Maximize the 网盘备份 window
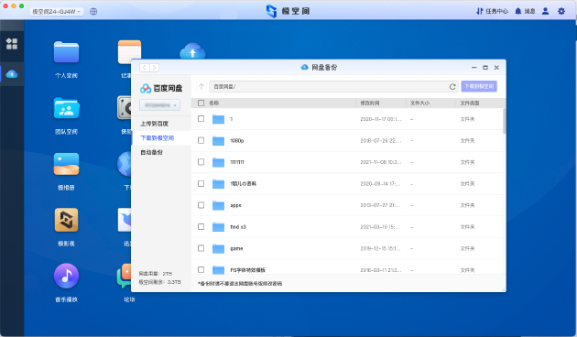 click(485, 68)
